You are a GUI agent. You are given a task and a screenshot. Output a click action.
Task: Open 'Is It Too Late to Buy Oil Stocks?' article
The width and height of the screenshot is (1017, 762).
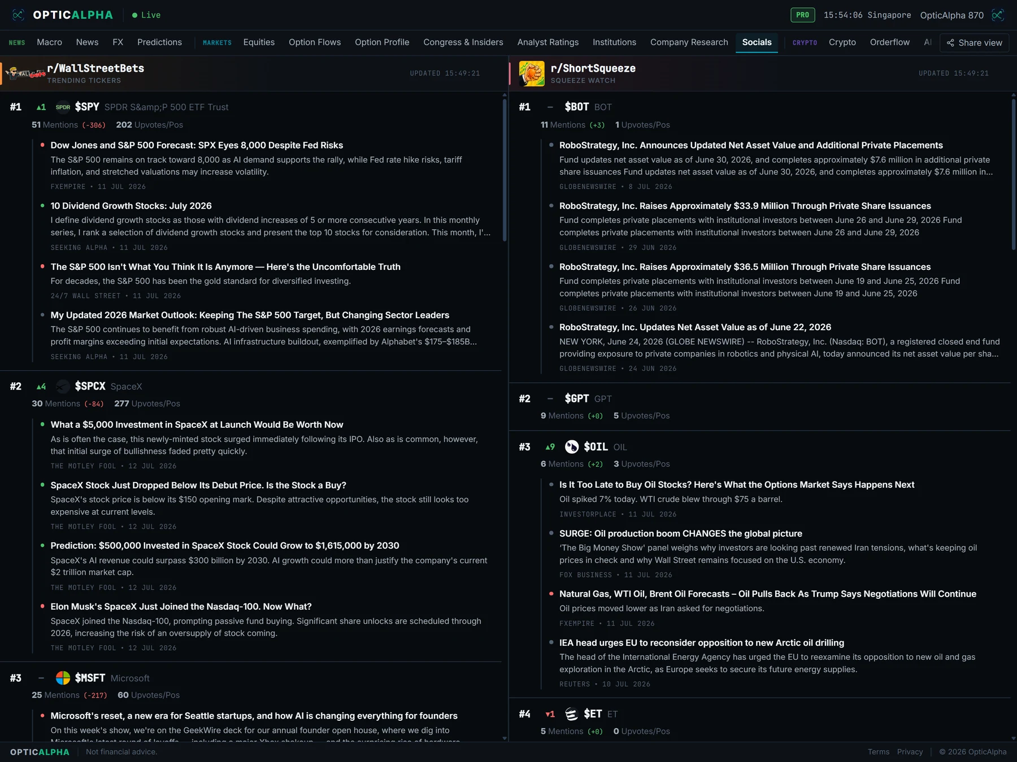tap(737, 484)
